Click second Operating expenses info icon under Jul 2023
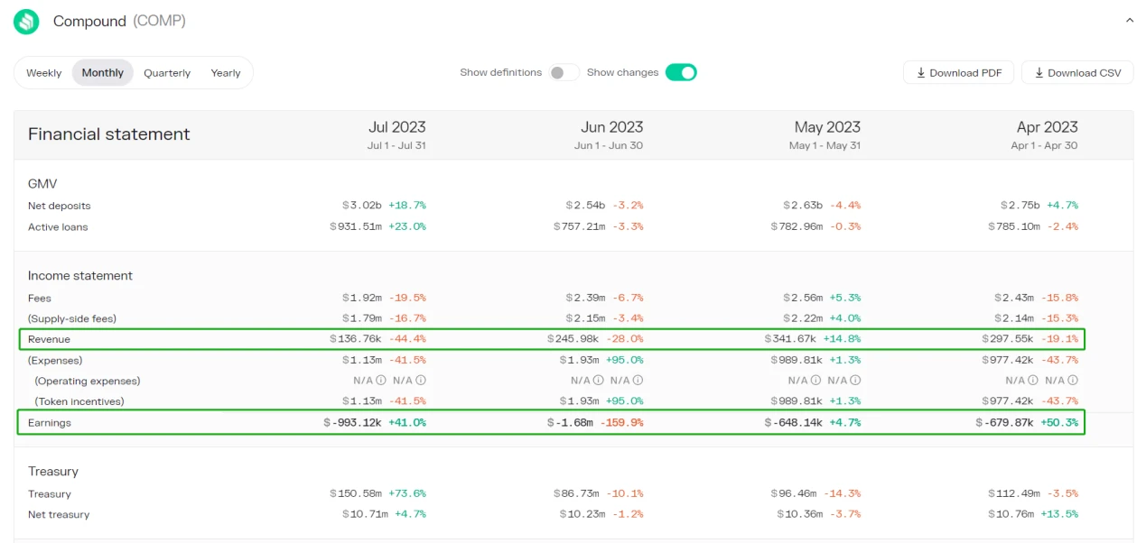This screenshot has width=1146, height=543. (421, 381)
